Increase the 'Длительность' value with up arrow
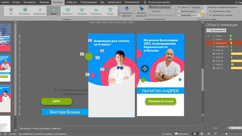 205,11
